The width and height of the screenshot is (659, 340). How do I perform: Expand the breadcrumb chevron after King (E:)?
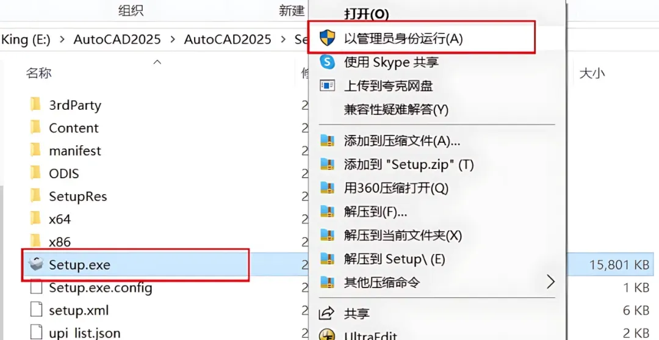(x=62, y=40)
